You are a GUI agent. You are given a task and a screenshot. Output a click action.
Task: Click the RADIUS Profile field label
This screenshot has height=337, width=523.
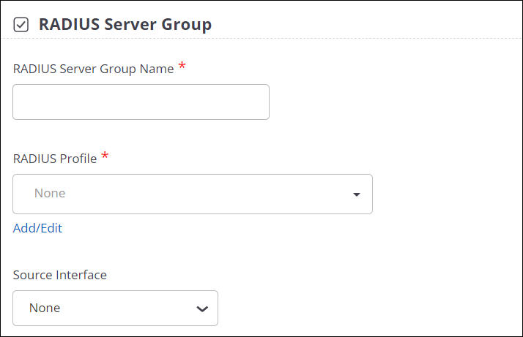tap(55, 159)
